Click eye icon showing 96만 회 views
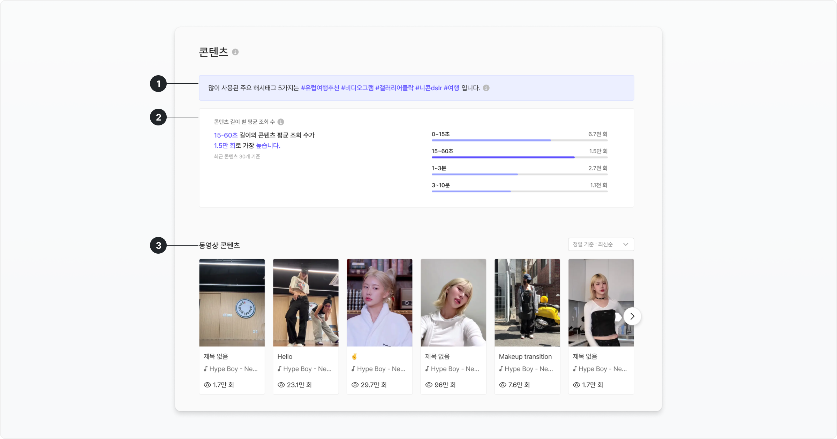The height and width of the screenshot is (439, 837). 429,385
